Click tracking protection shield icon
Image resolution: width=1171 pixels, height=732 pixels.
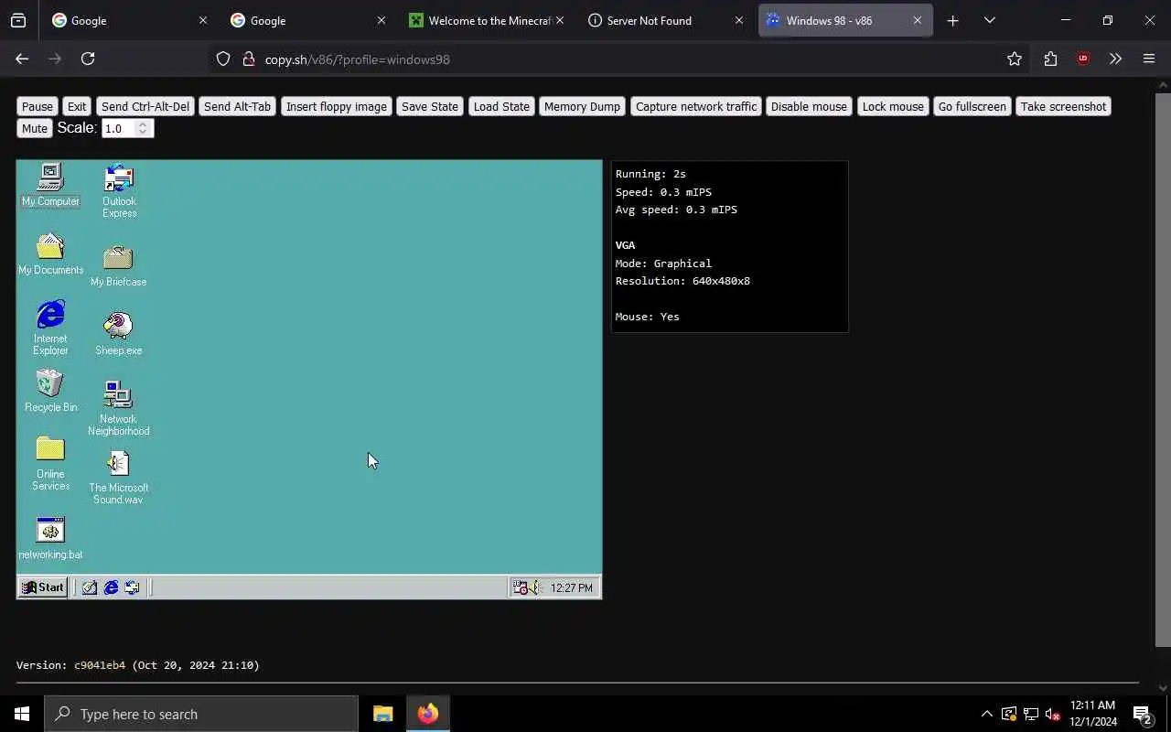coord(223,59)
